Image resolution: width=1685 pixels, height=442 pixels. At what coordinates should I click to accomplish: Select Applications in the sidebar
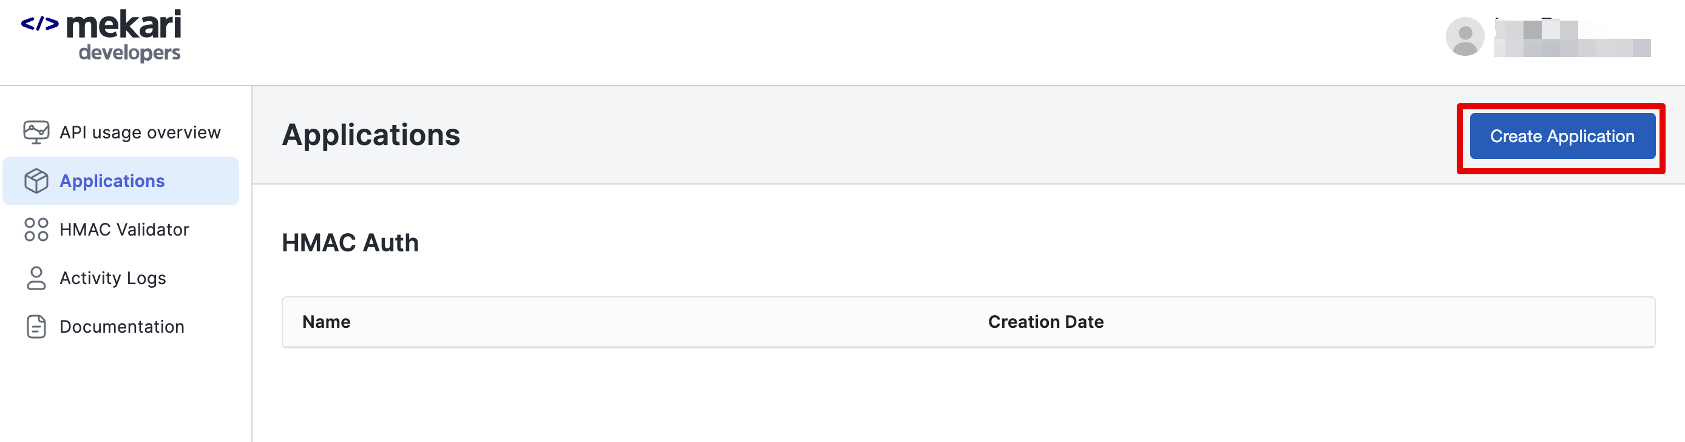coord(112,181)
